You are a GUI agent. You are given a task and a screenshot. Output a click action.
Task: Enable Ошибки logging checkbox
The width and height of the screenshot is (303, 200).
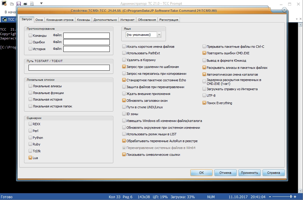[x=30, y=42]
